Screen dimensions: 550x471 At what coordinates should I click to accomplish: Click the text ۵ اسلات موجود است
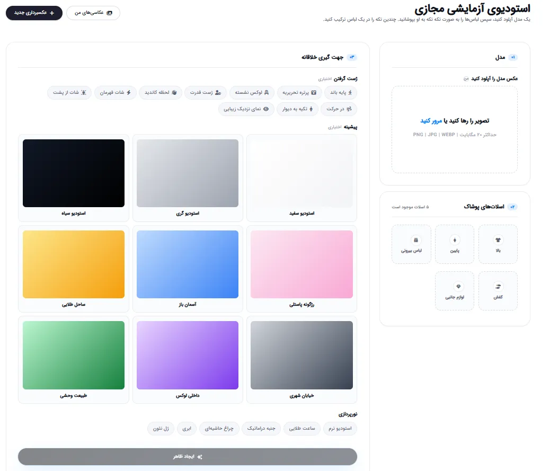410,207
